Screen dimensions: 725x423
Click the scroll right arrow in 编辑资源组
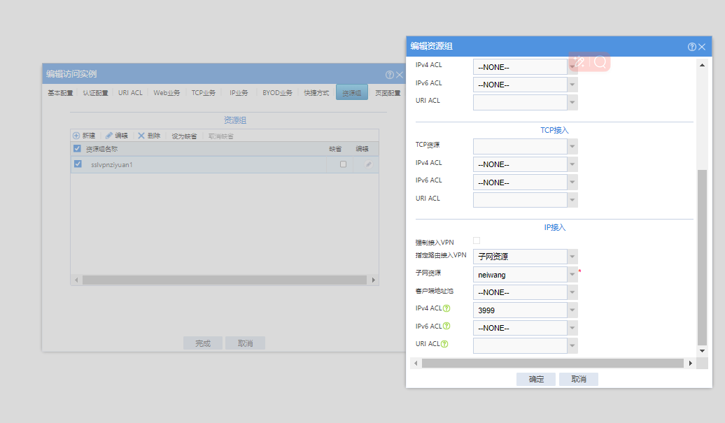pyautogui.click(x=690, y=364)
